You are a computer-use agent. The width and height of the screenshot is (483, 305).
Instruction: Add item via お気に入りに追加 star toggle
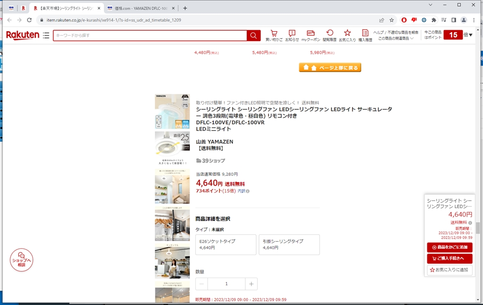tap(449, 270)
